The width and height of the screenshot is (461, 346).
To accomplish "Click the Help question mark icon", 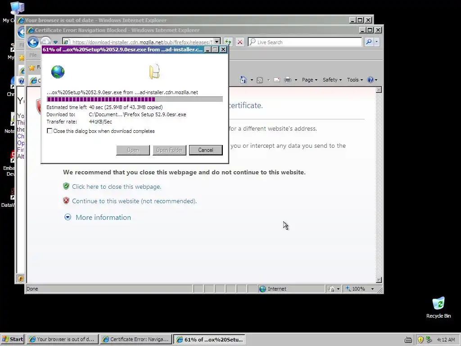I will (x=371, y=80).
